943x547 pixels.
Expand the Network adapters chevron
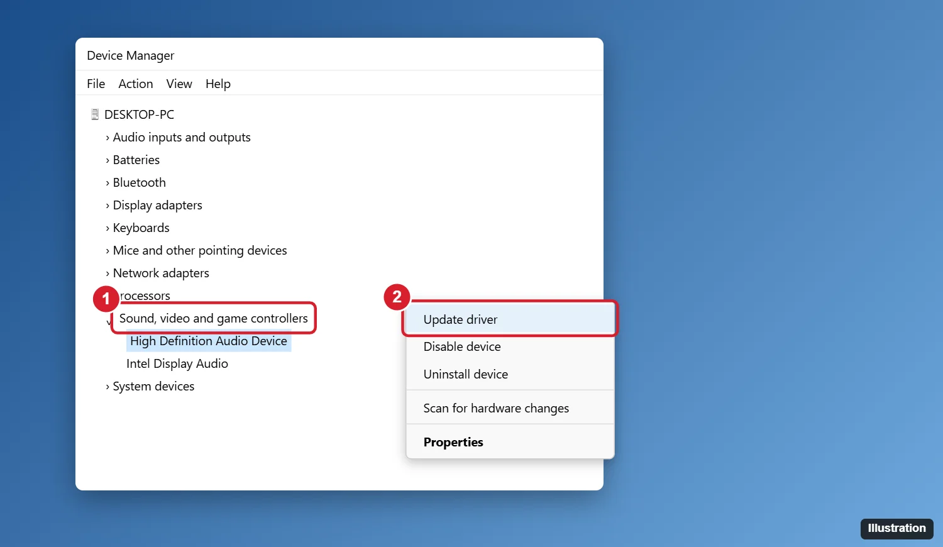tap(108, 273)
